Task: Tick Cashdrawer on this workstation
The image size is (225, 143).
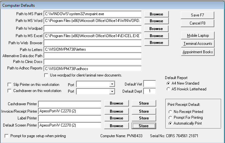Action: (x=9, y=91)
